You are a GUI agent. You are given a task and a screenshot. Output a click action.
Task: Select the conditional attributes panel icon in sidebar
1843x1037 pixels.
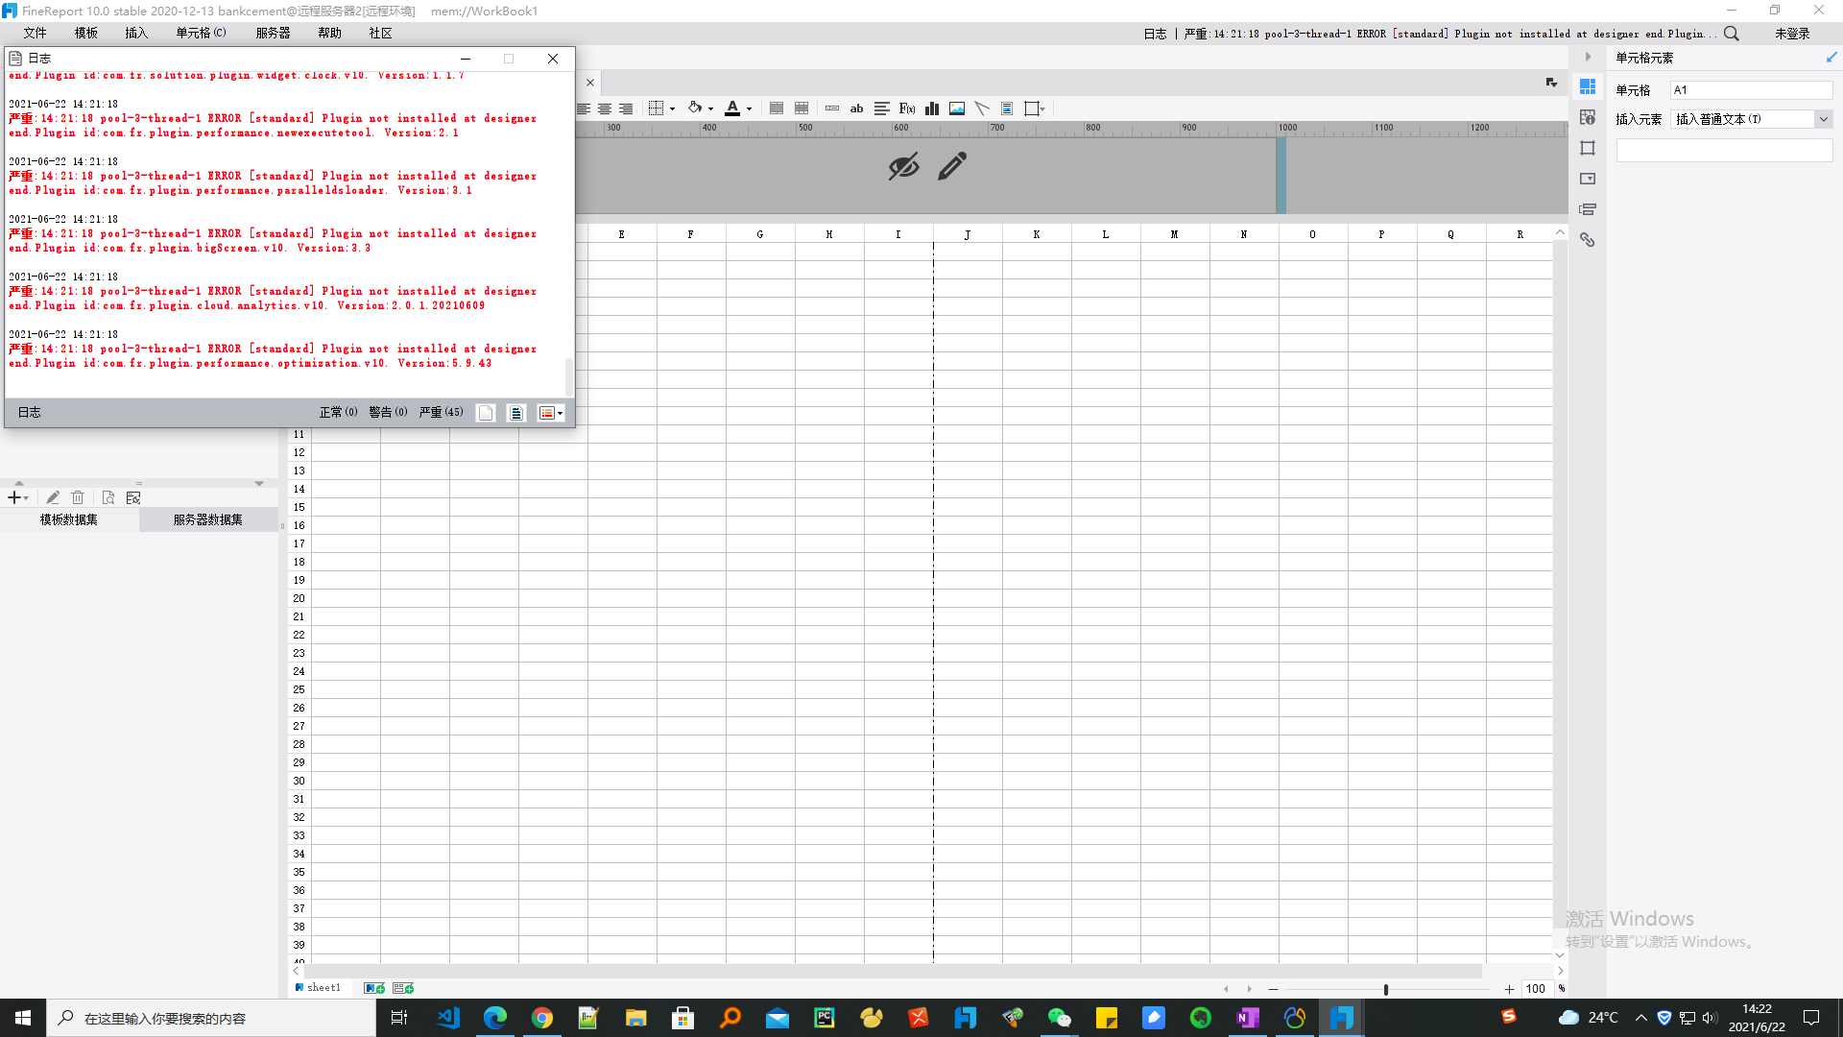pos(1588,209)
